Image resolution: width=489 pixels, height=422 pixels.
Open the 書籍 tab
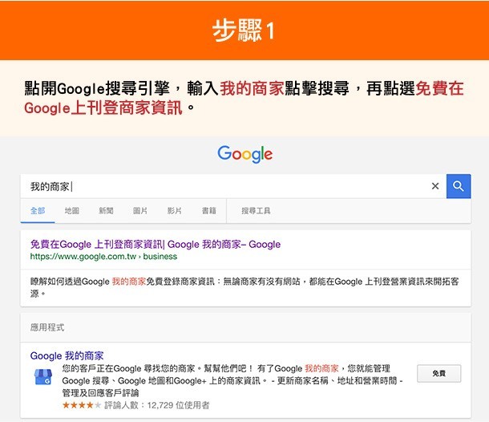click(x=208, y=211)
